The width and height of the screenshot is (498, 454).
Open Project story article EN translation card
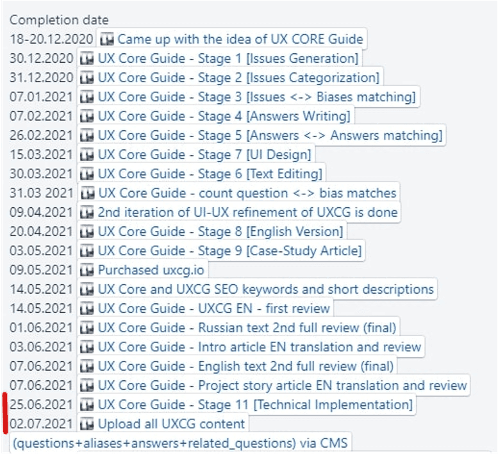(x=282, y=386)
